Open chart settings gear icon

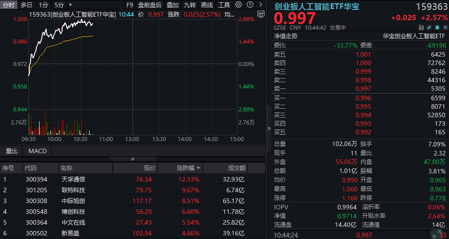[238, 5]
